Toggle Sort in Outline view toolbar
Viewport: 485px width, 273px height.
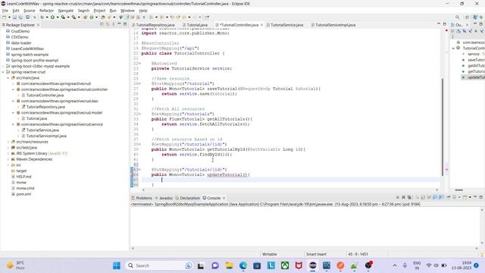458,31
